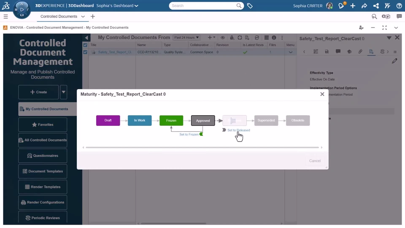Open attachments paperclip tab in side panel
The image size is (405, 228).
tap(360, 52)
